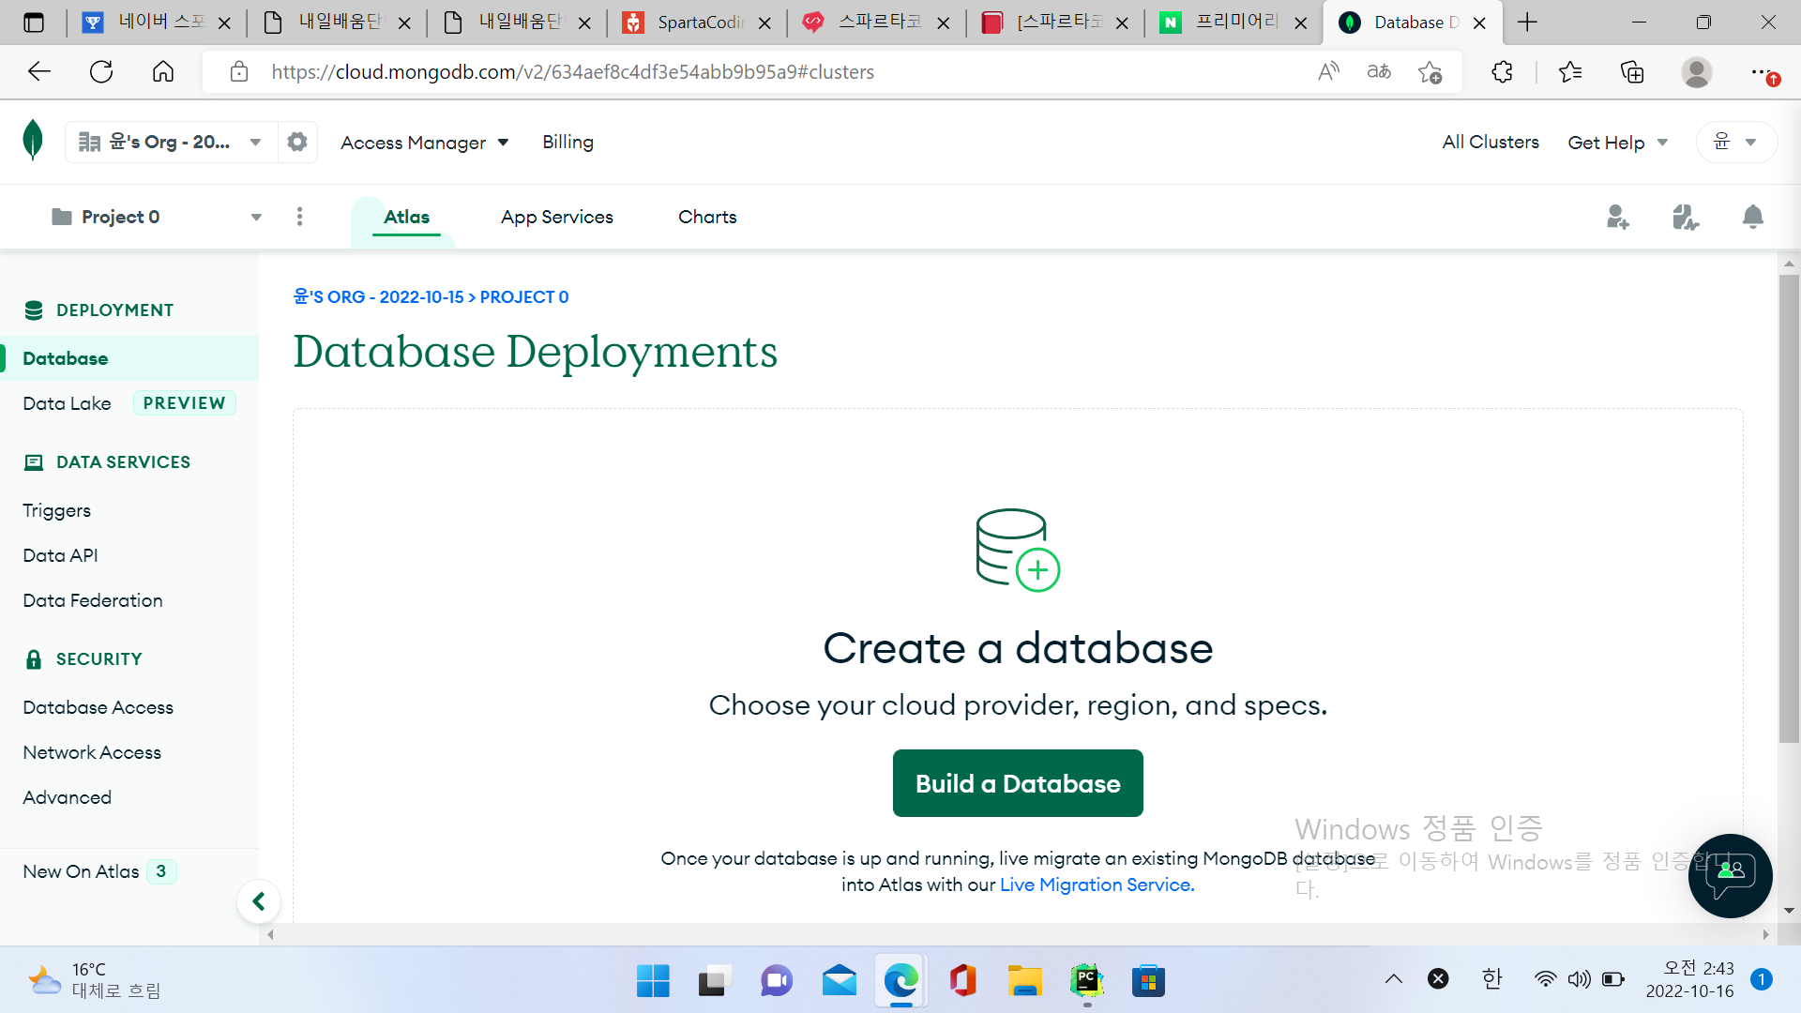1801x1013 pixels.
Task: Switch to the SpartaCoding browser tab
Action: tap(697, 23)
